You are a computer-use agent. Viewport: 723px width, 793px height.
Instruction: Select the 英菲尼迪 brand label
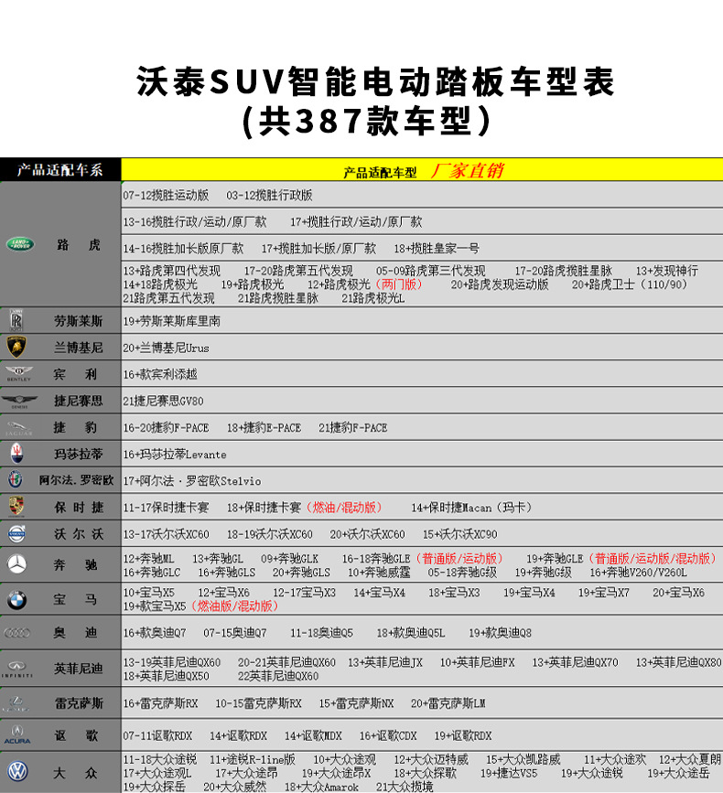coord(79,669)
